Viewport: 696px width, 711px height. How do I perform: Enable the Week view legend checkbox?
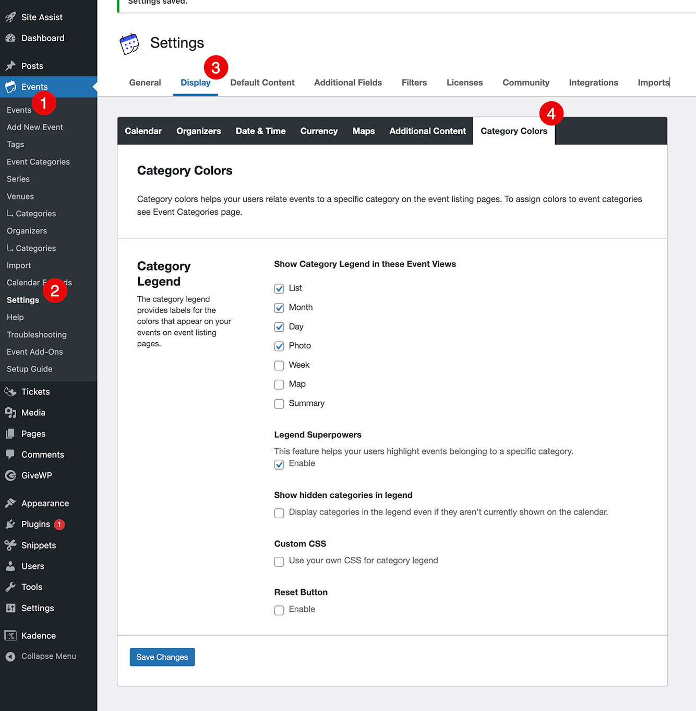point(279,365)
